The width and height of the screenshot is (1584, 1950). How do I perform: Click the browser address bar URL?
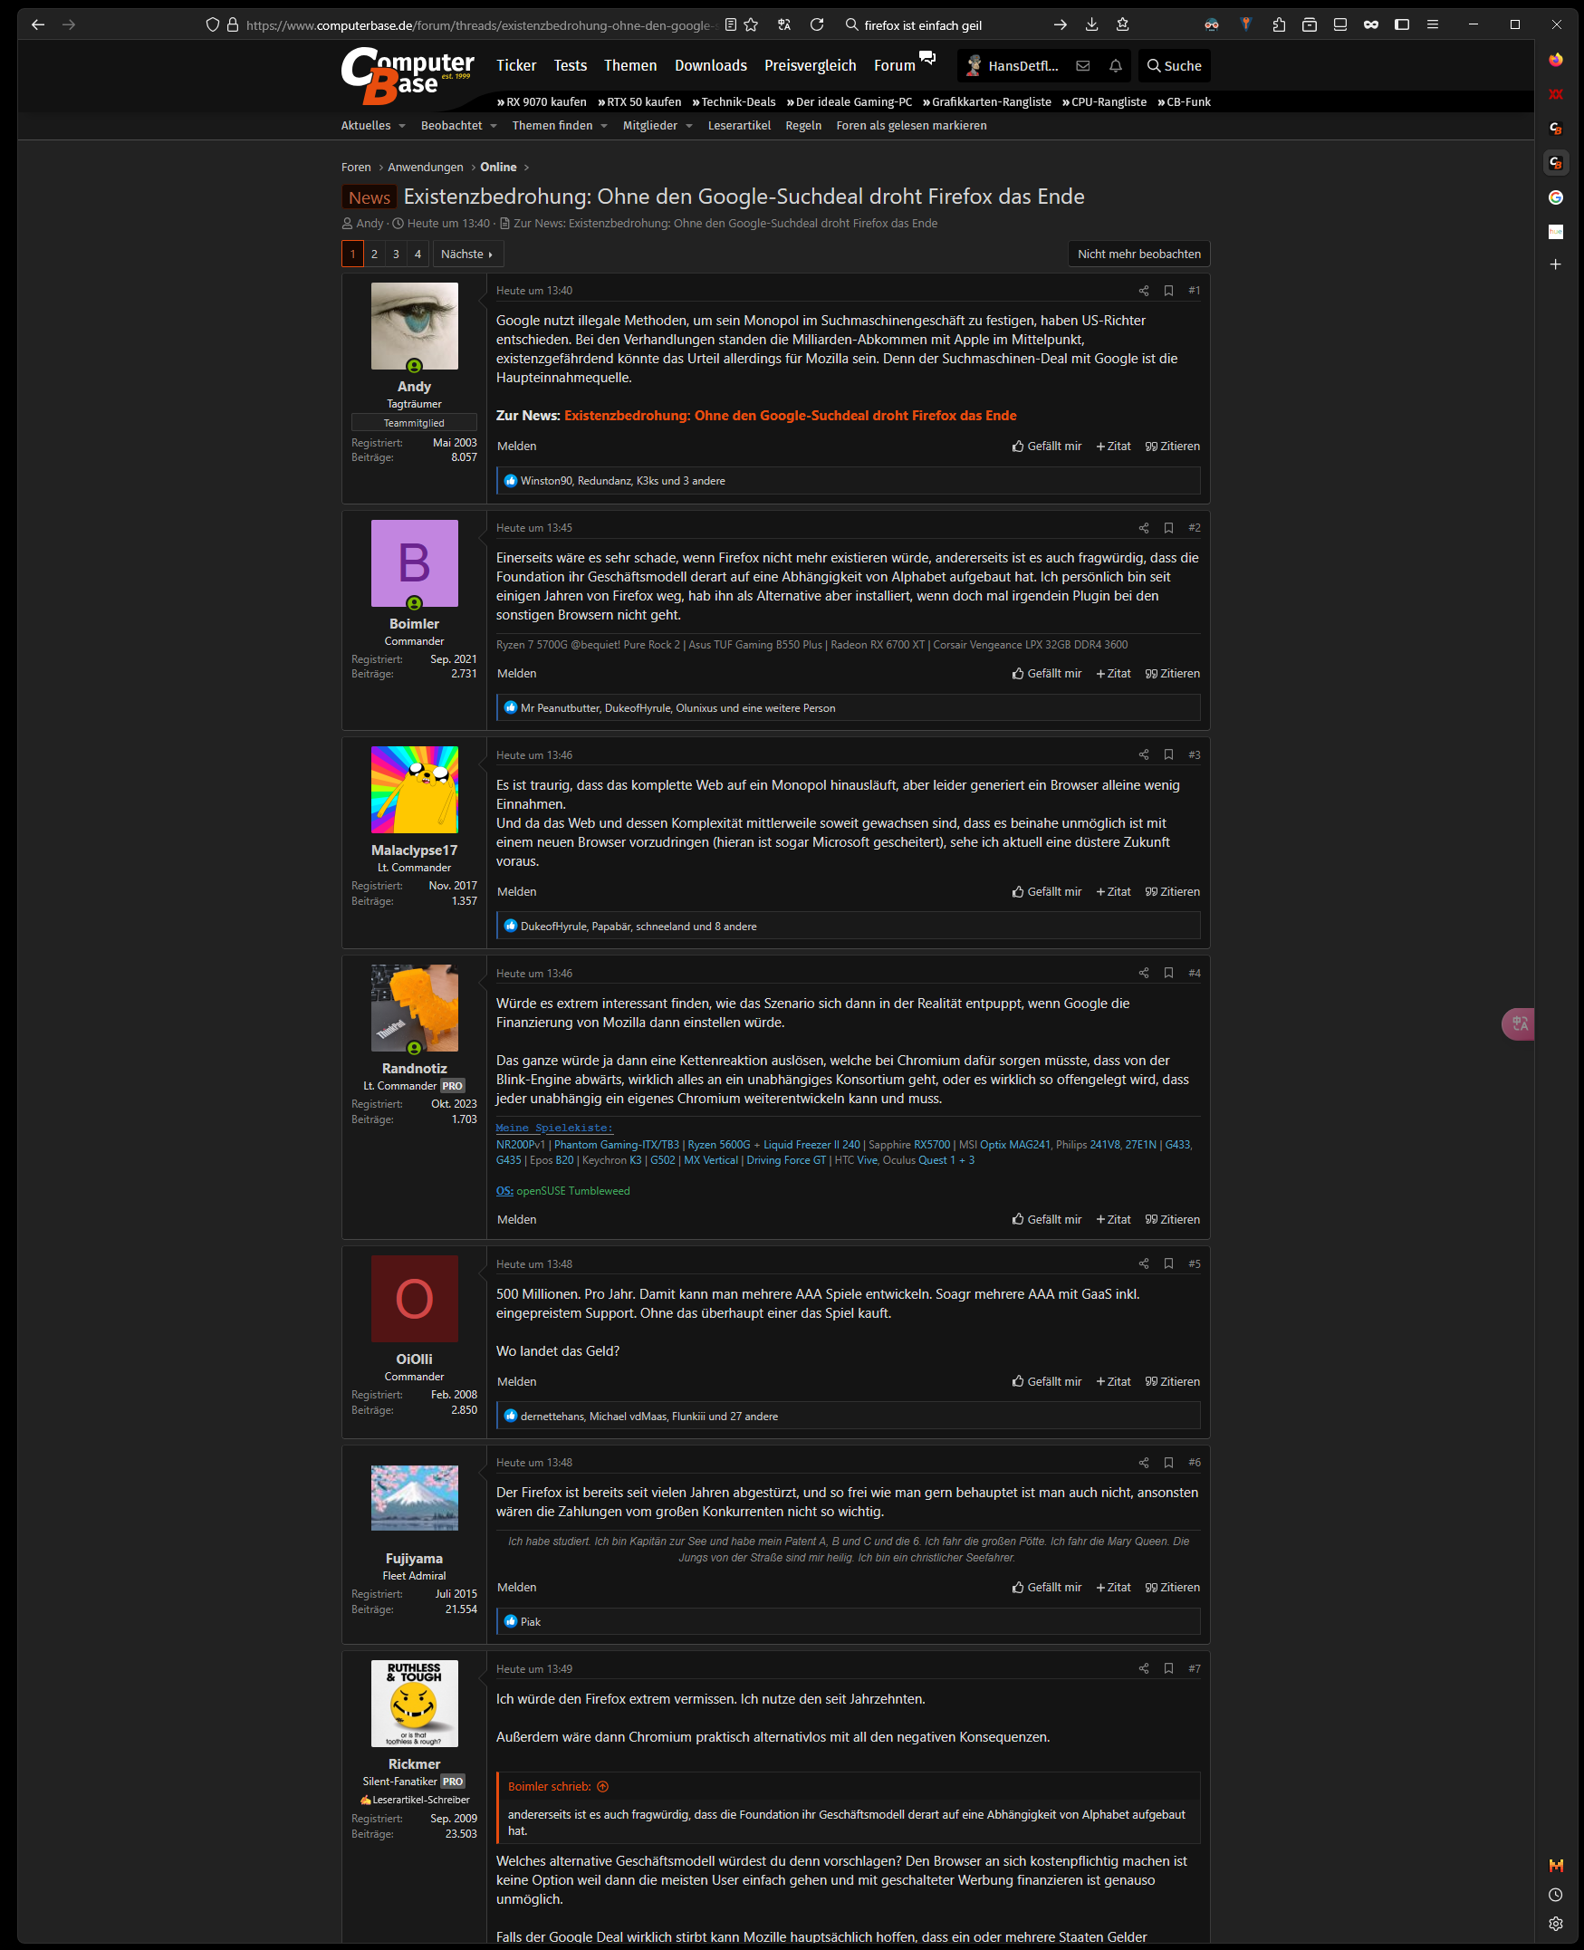tap(479, 24)
